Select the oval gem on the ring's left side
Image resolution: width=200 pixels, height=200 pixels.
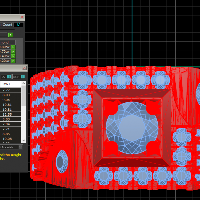pos(61,162)
